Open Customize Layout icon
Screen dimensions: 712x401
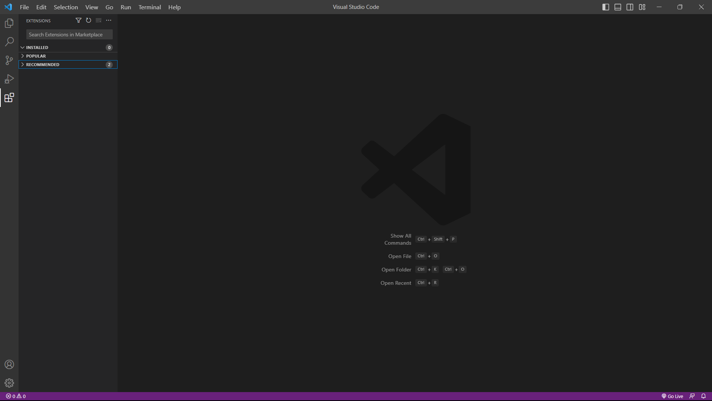pyautogui.click(x=642, y=7)
